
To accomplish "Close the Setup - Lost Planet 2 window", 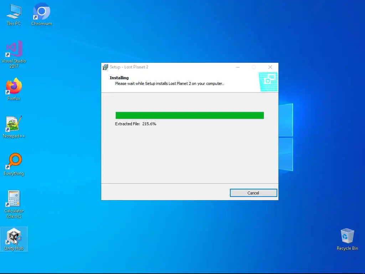I will tap(270, 67).
